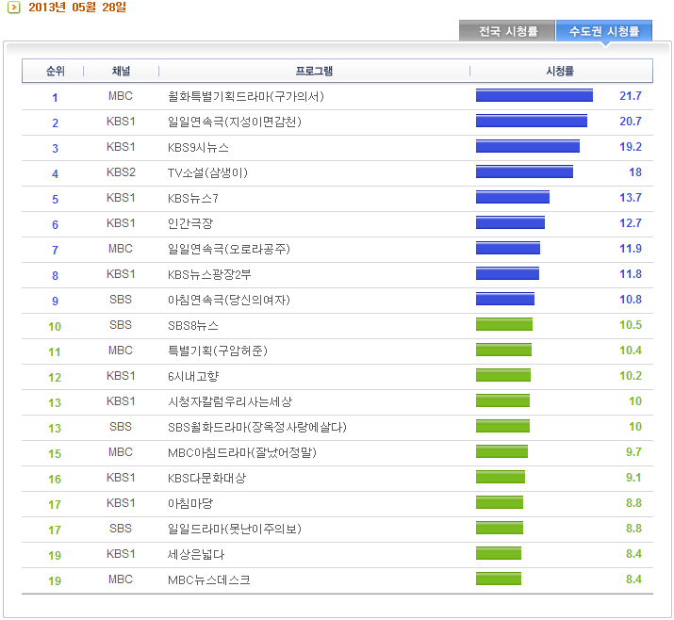The image size is (674, 620).
Task: Click the 프로그램 column header
Action: pyautogui.click(x=314, y=71)
